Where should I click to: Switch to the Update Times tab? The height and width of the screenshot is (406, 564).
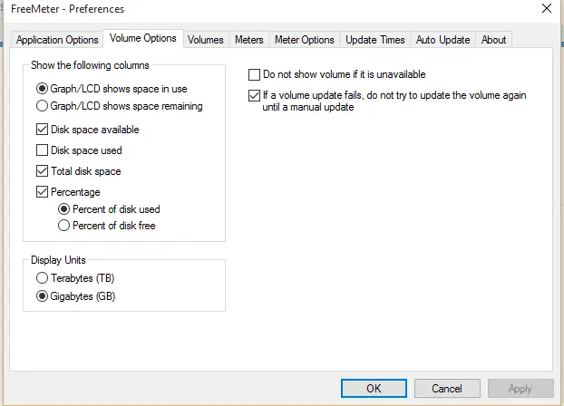tap(375, 40)
